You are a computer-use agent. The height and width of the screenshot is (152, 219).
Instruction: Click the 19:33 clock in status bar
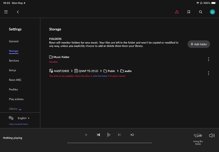(6, 3)
